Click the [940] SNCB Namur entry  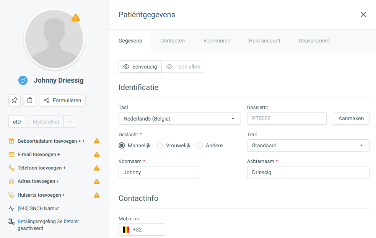coord(38,209)
